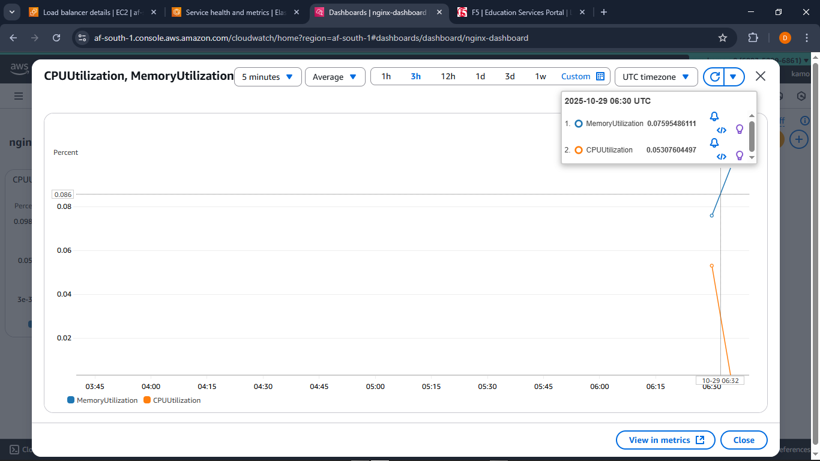This screenshot has height=461, width=820.
Task: Switch the time range to 3h
Action: coord(415,76)
